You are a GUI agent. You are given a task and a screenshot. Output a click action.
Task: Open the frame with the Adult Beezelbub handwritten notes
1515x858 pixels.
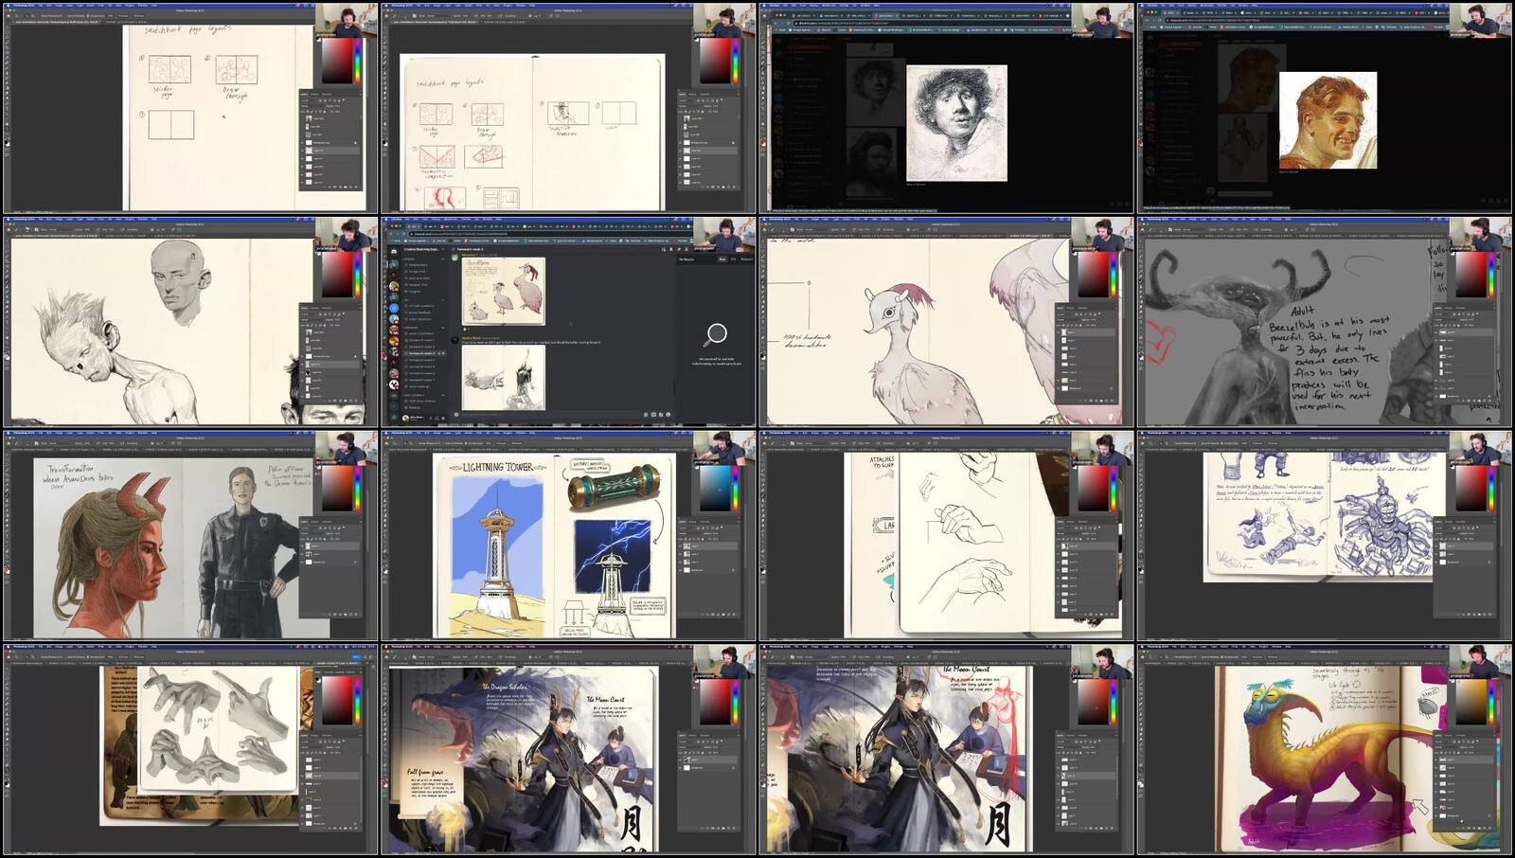pos(1325,322)
